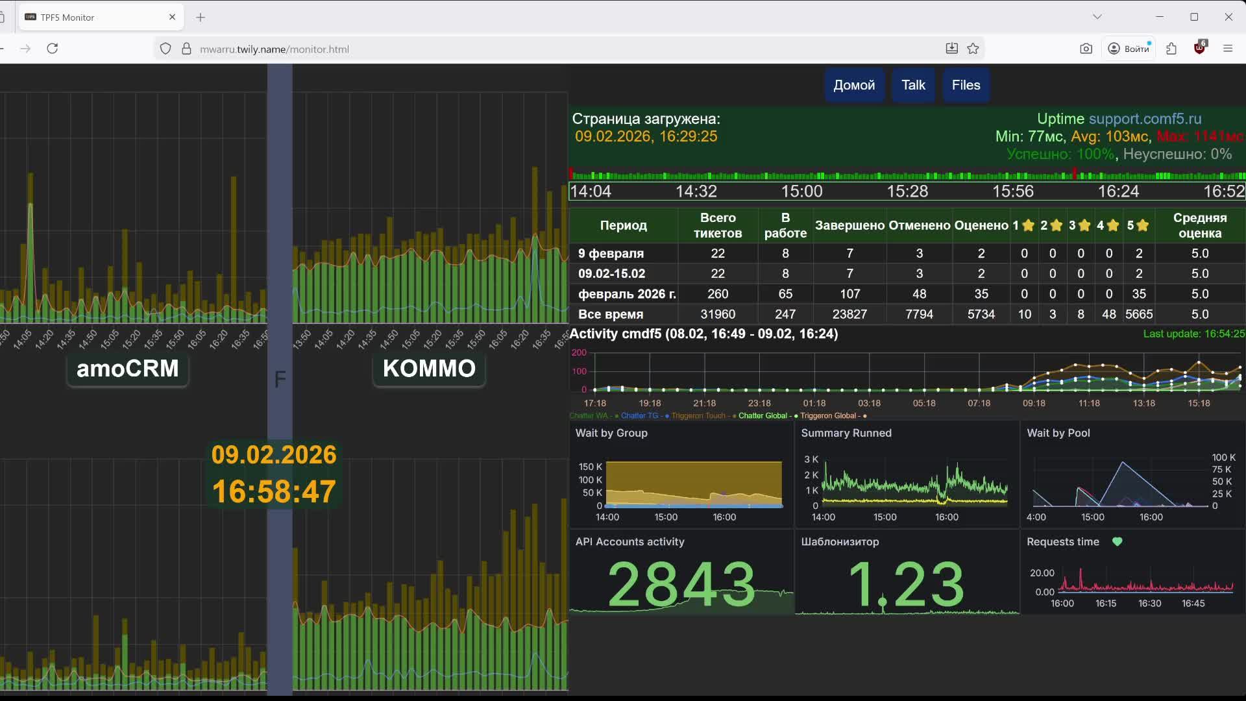Open the support.comf5.ru uptime link
This screenshot has width=1246, height=701.
(x=1145, y=119)
